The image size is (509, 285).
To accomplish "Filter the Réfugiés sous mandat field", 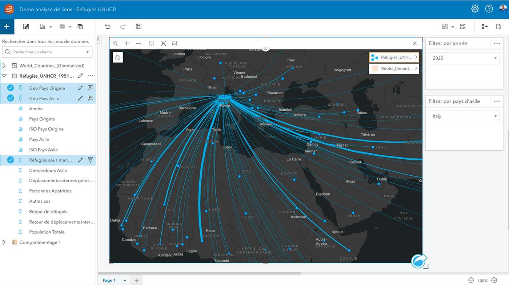I will coord(91,160).
